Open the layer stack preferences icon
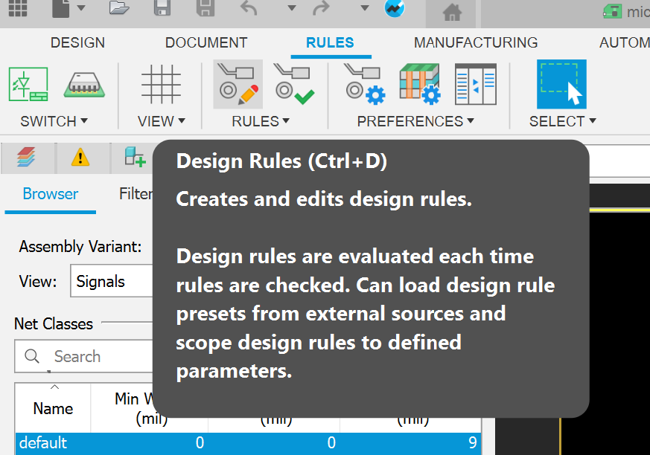The height and width of the screenshot is (455, 650). click(x=418, y=83)
